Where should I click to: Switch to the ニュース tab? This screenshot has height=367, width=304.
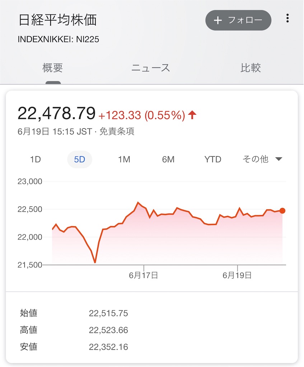pos(150,68)
